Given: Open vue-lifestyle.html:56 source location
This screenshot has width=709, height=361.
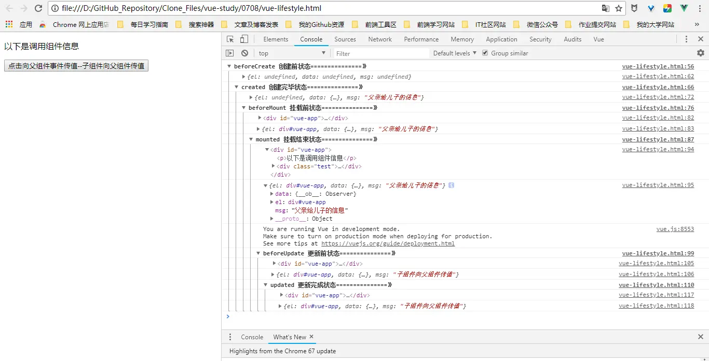Looking at the screenshot, I should point(658,65).
